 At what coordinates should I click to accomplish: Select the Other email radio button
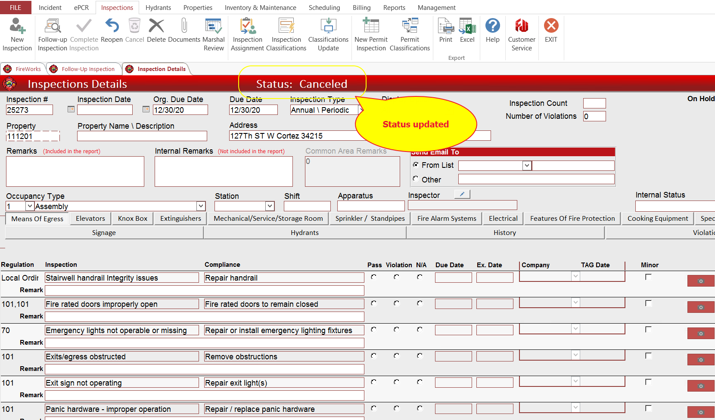pos(416,179)
